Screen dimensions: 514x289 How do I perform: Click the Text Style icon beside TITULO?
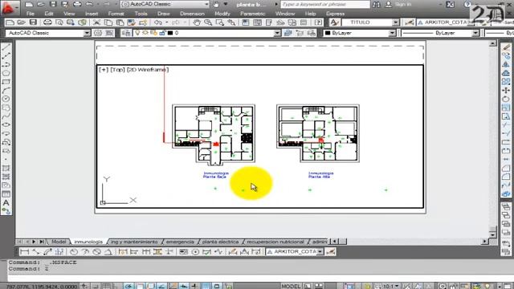point(334,22)
